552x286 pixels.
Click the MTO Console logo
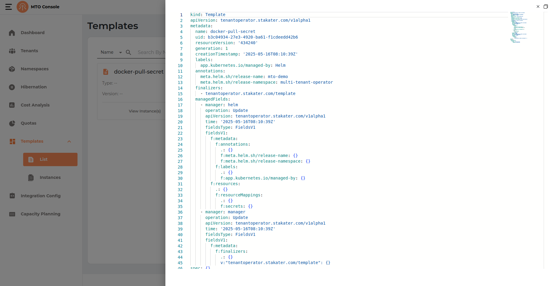[23, 7]
